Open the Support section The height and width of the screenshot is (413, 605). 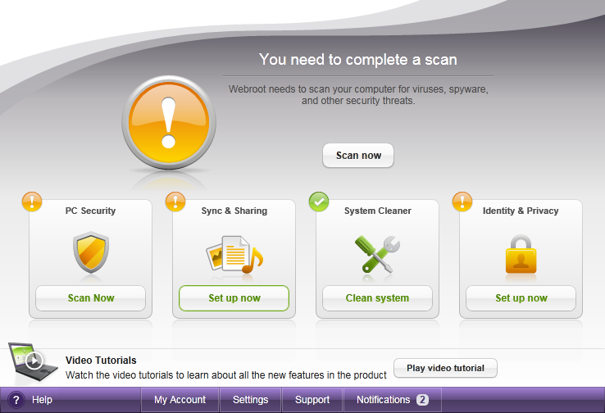click(x=312, y=400)
